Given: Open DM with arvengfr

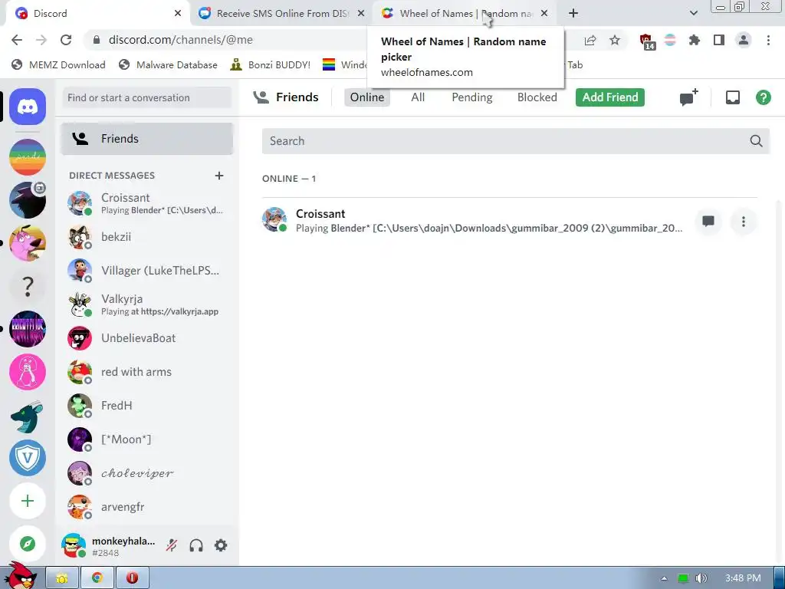Looking at the screenshot, I should tap(147, 507).
